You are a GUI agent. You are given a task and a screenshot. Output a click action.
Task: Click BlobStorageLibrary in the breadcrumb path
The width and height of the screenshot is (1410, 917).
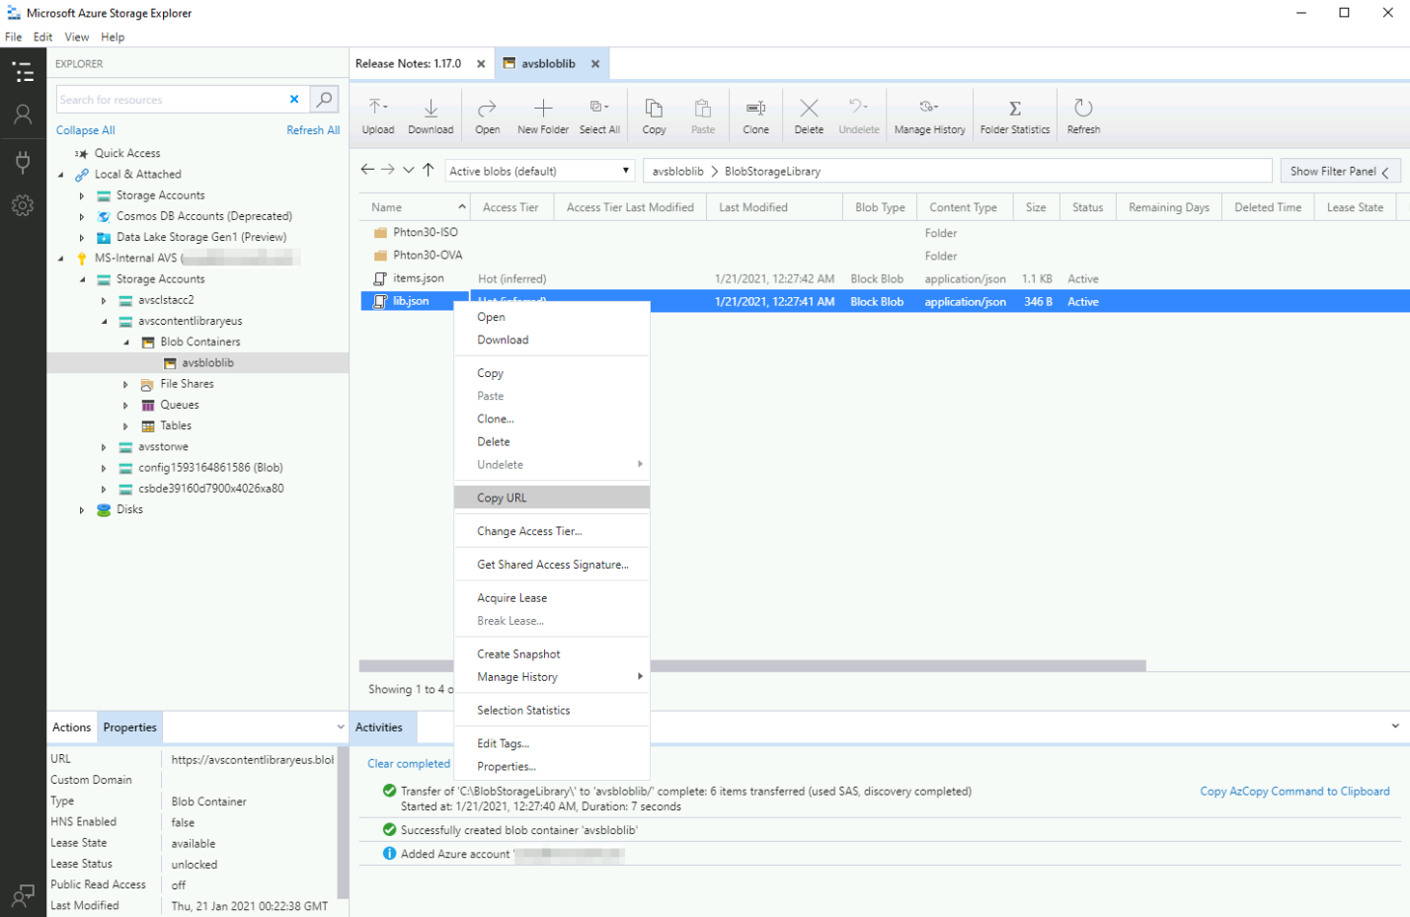point(772,172)
